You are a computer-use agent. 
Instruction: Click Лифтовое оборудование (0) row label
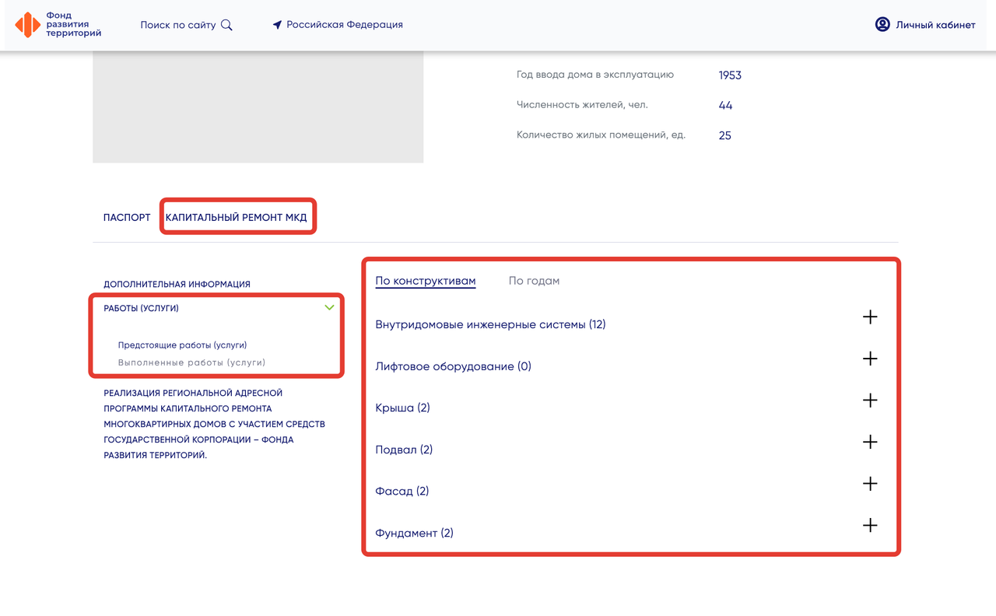point(453,366)
